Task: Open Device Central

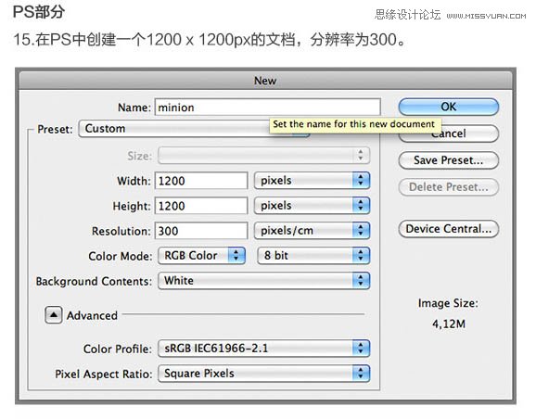Action: [x=449, y=229]
